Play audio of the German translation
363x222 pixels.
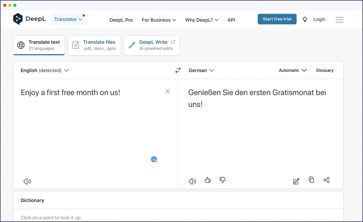(192, 181)
